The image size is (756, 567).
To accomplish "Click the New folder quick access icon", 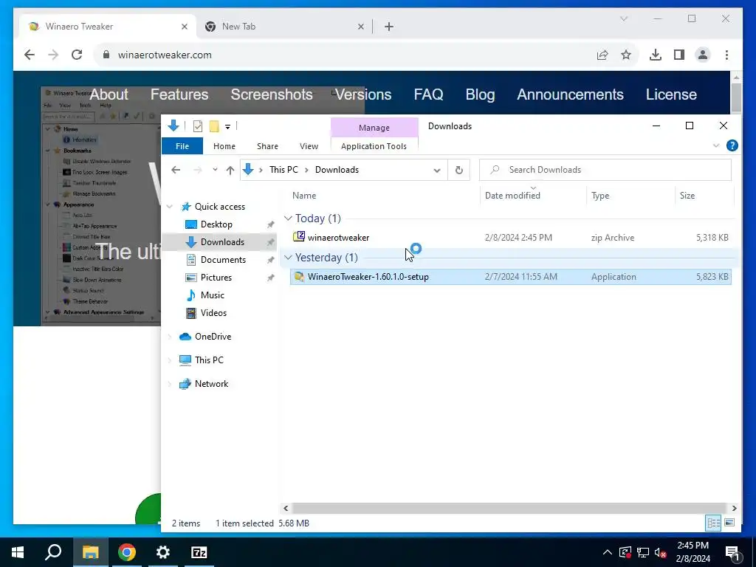I will (214, 126).
